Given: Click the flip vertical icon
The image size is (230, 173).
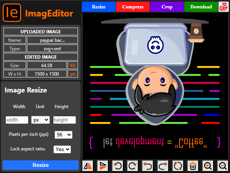Looking at the screenshot, I should 103,166.
